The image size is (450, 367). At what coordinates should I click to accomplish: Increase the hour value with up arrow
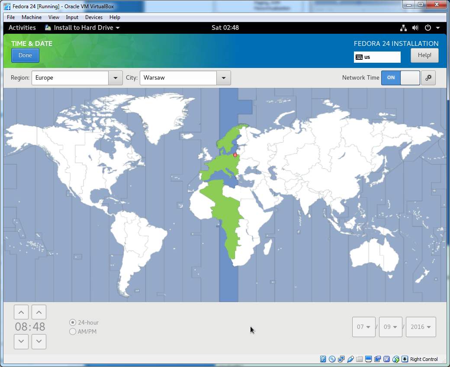[21, 312]
